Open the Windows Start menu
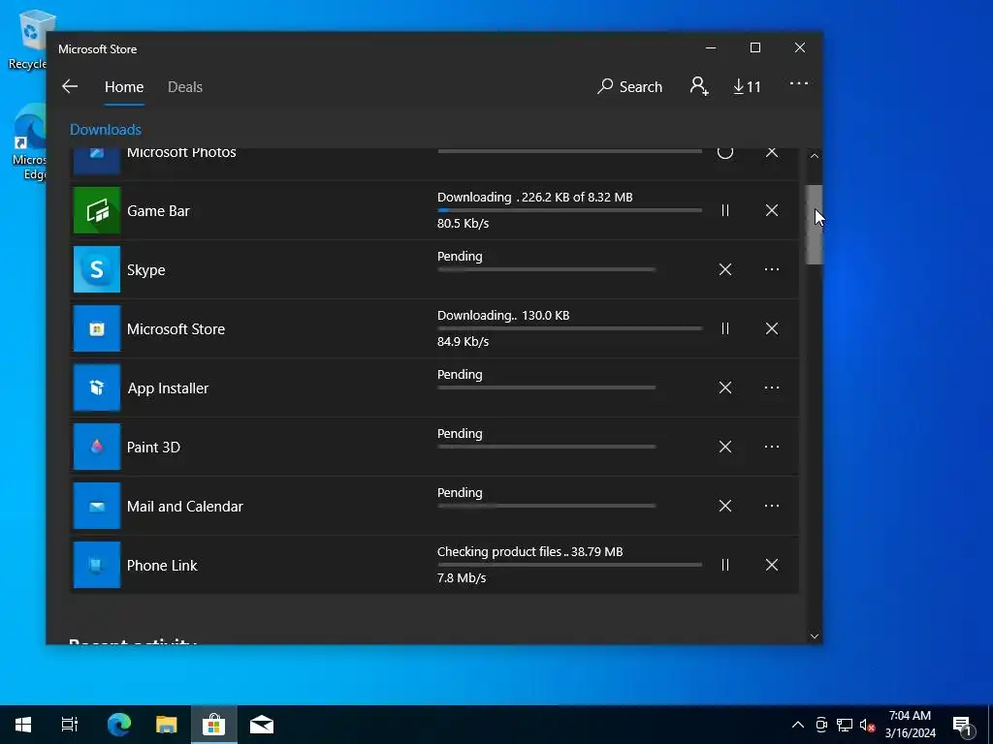The image size is (993, 744). (x=23, y=725)
